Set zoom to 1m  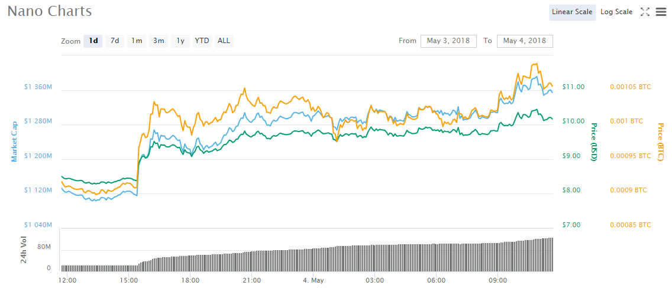point(137,41)
